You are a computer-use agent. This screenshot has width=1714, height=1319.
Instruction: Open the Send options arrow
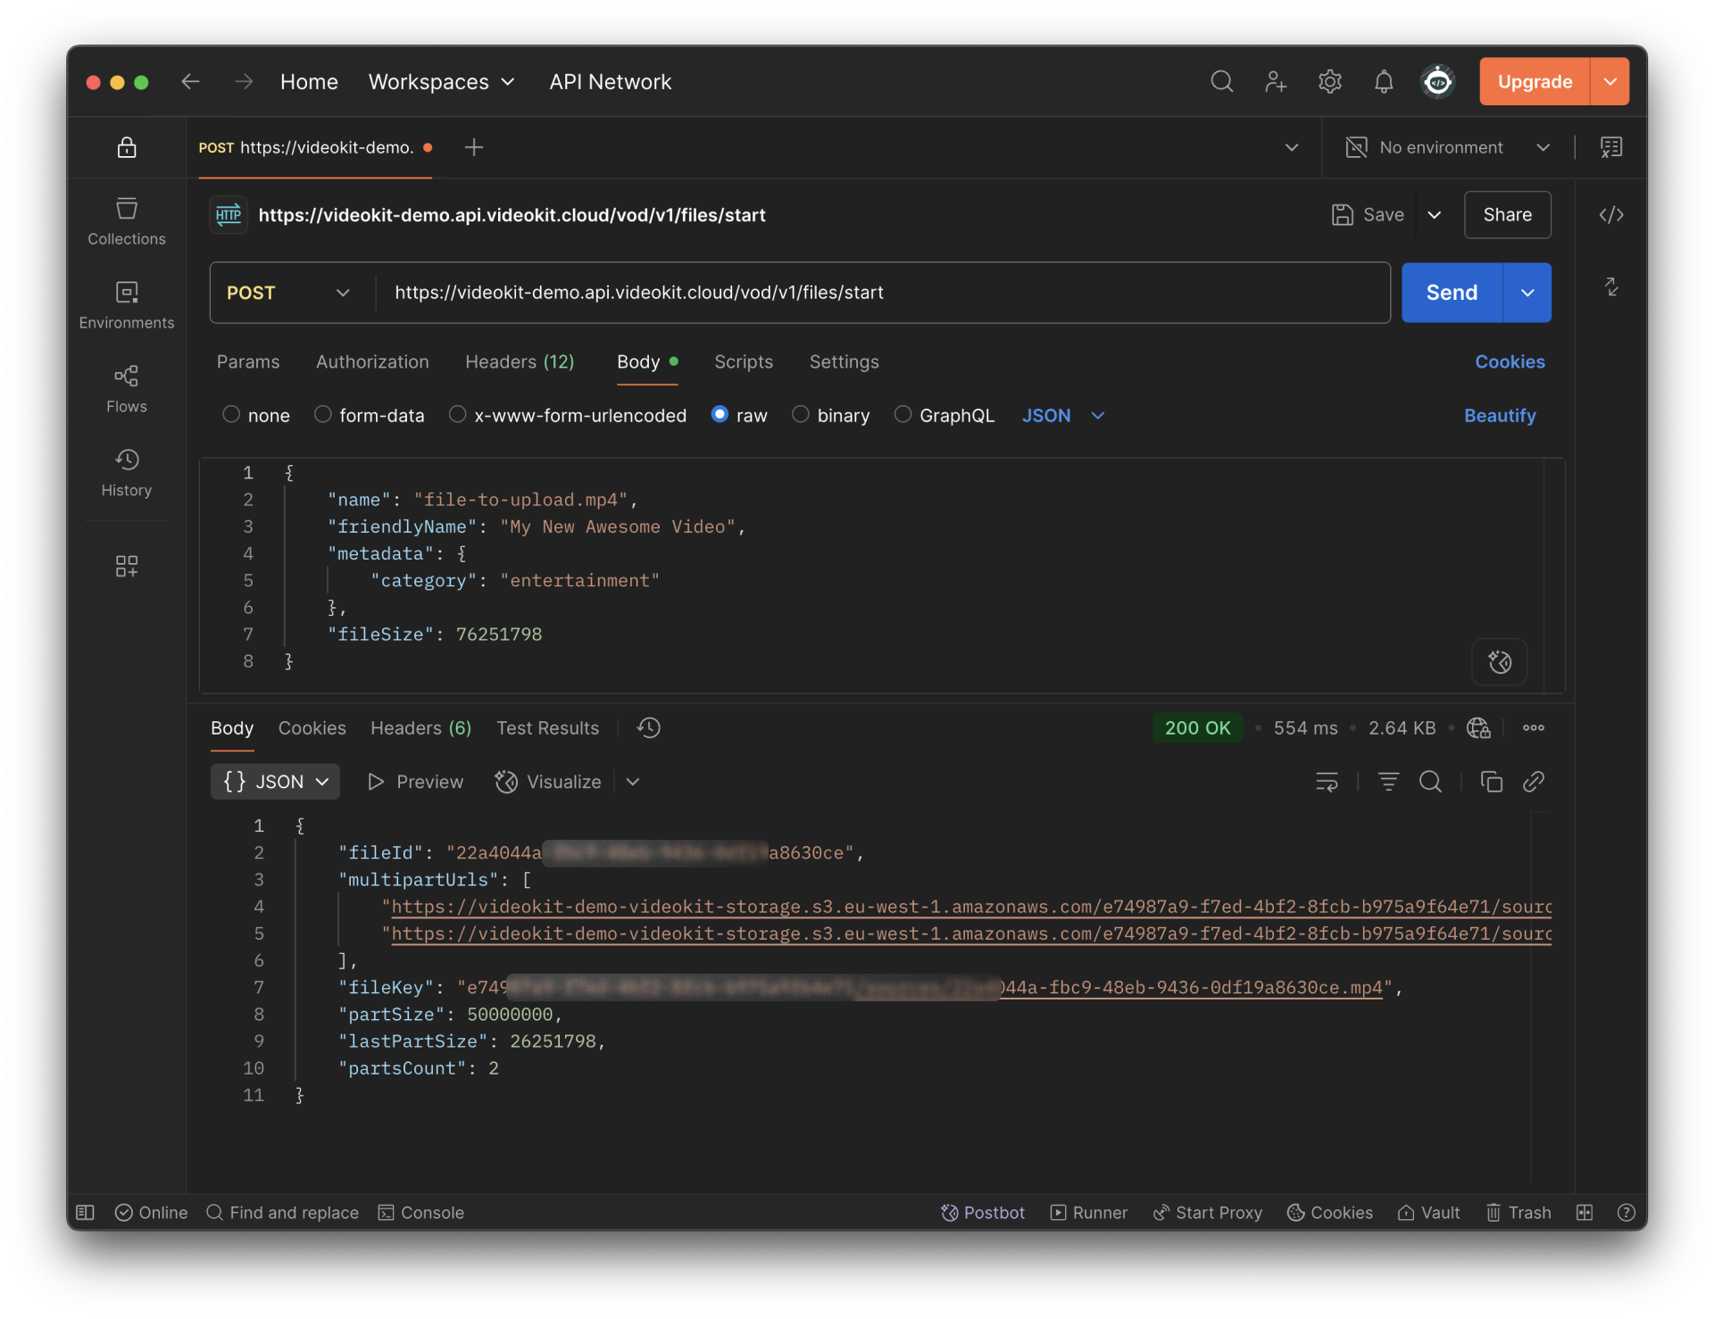pos(1527,293)
